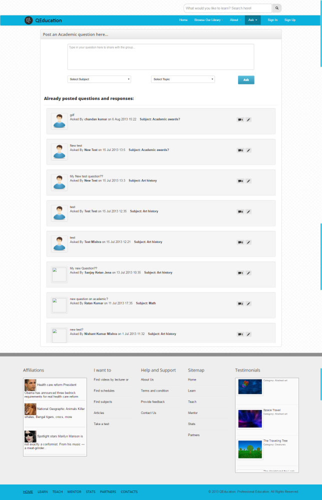This screenshot has width=322, height=500.
Task: Go to Home in top navbar
Action: [183, 20]
